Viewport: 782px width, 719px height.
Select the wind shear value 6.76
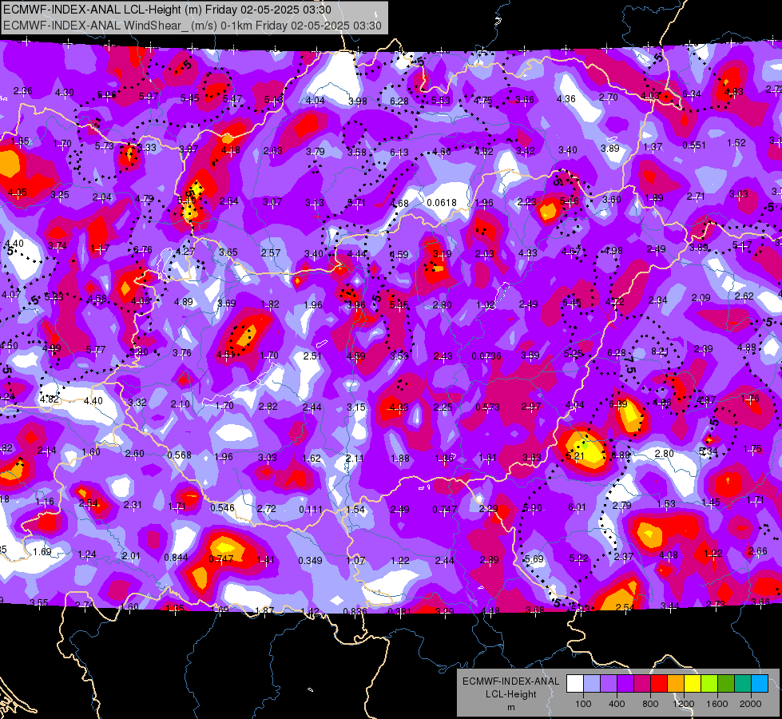143,250
